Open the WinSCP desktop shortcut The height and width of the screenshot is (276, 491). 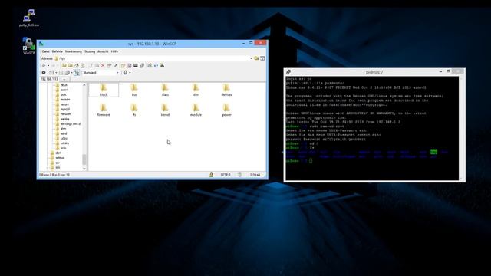[29, 46]
